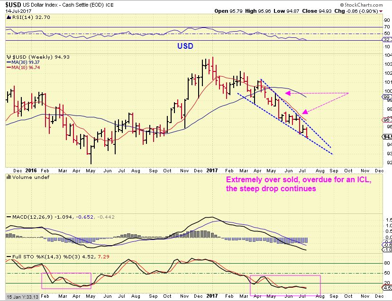The width and height of the screenshot is (392, 301).
Task: Click the RSI '70' level on right axis
Action: (x=387, y=27)
